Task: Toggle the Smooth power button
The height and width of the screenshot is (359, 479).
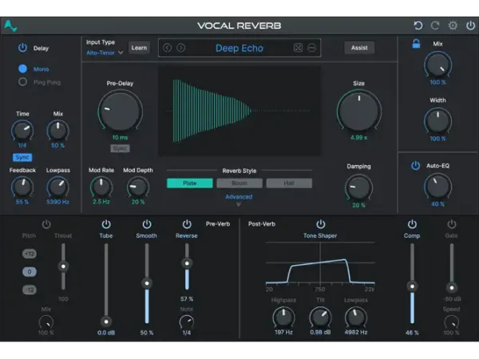Action: (147, 224)
